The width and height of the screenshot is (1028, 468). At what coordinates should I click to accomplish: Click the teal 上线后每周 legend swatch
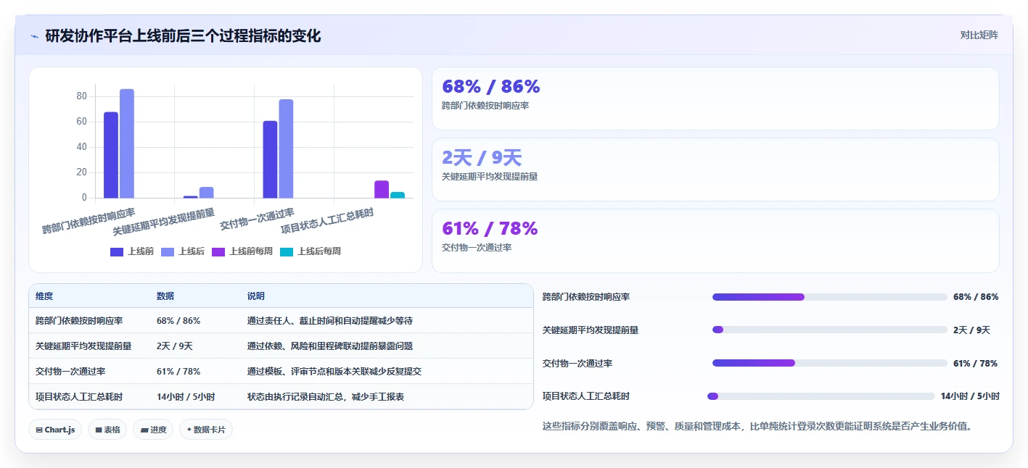[287, 251]
